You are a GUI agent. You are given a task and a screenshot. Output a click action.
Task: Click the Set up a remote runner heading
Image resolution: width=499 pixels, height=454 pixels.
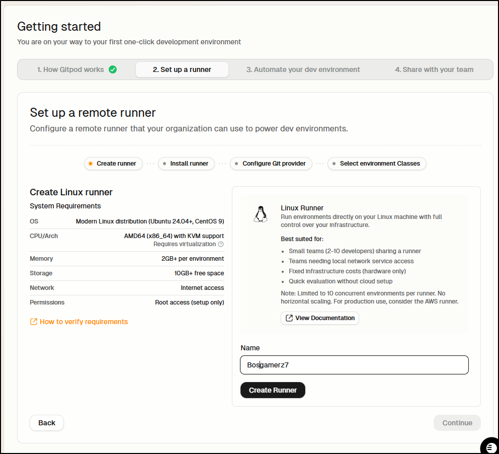(x=93, y=113)
